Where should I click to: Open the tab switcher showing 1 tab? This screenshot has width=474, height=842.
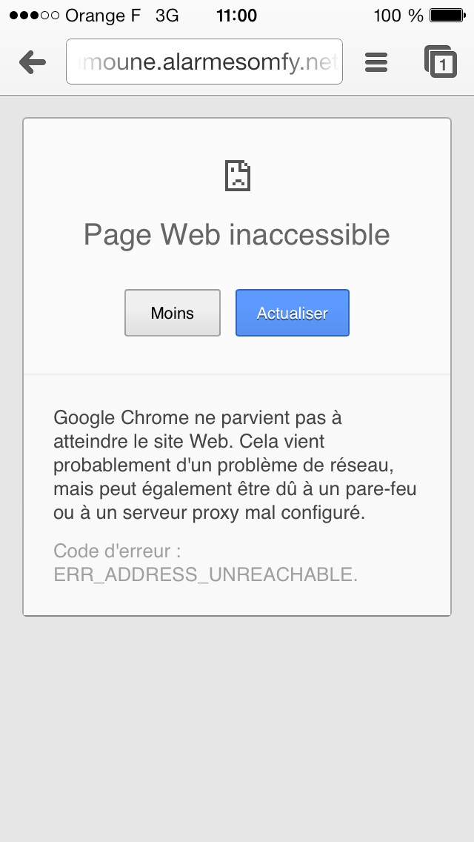click(441, 62)
